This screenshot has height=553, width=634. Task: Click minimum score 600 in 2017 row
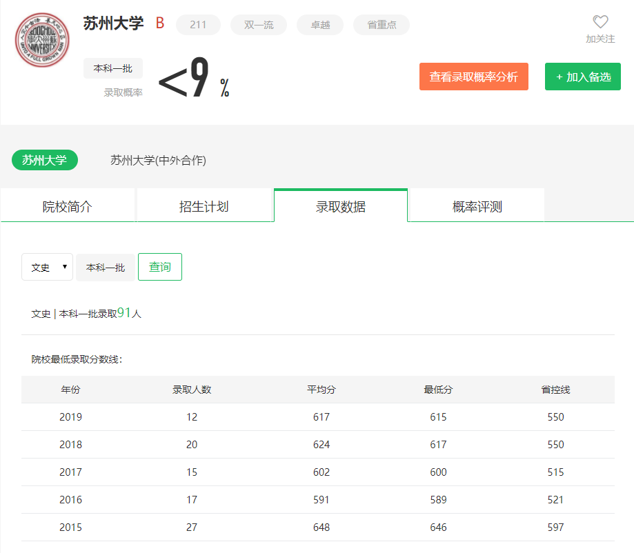[438, 472]
